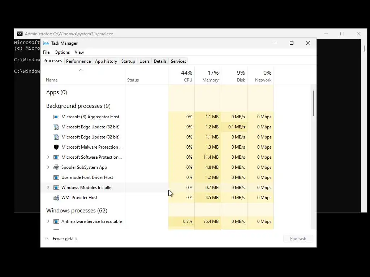
Task: Expand Antimalware Service Executable group
Action: point(48,221)
